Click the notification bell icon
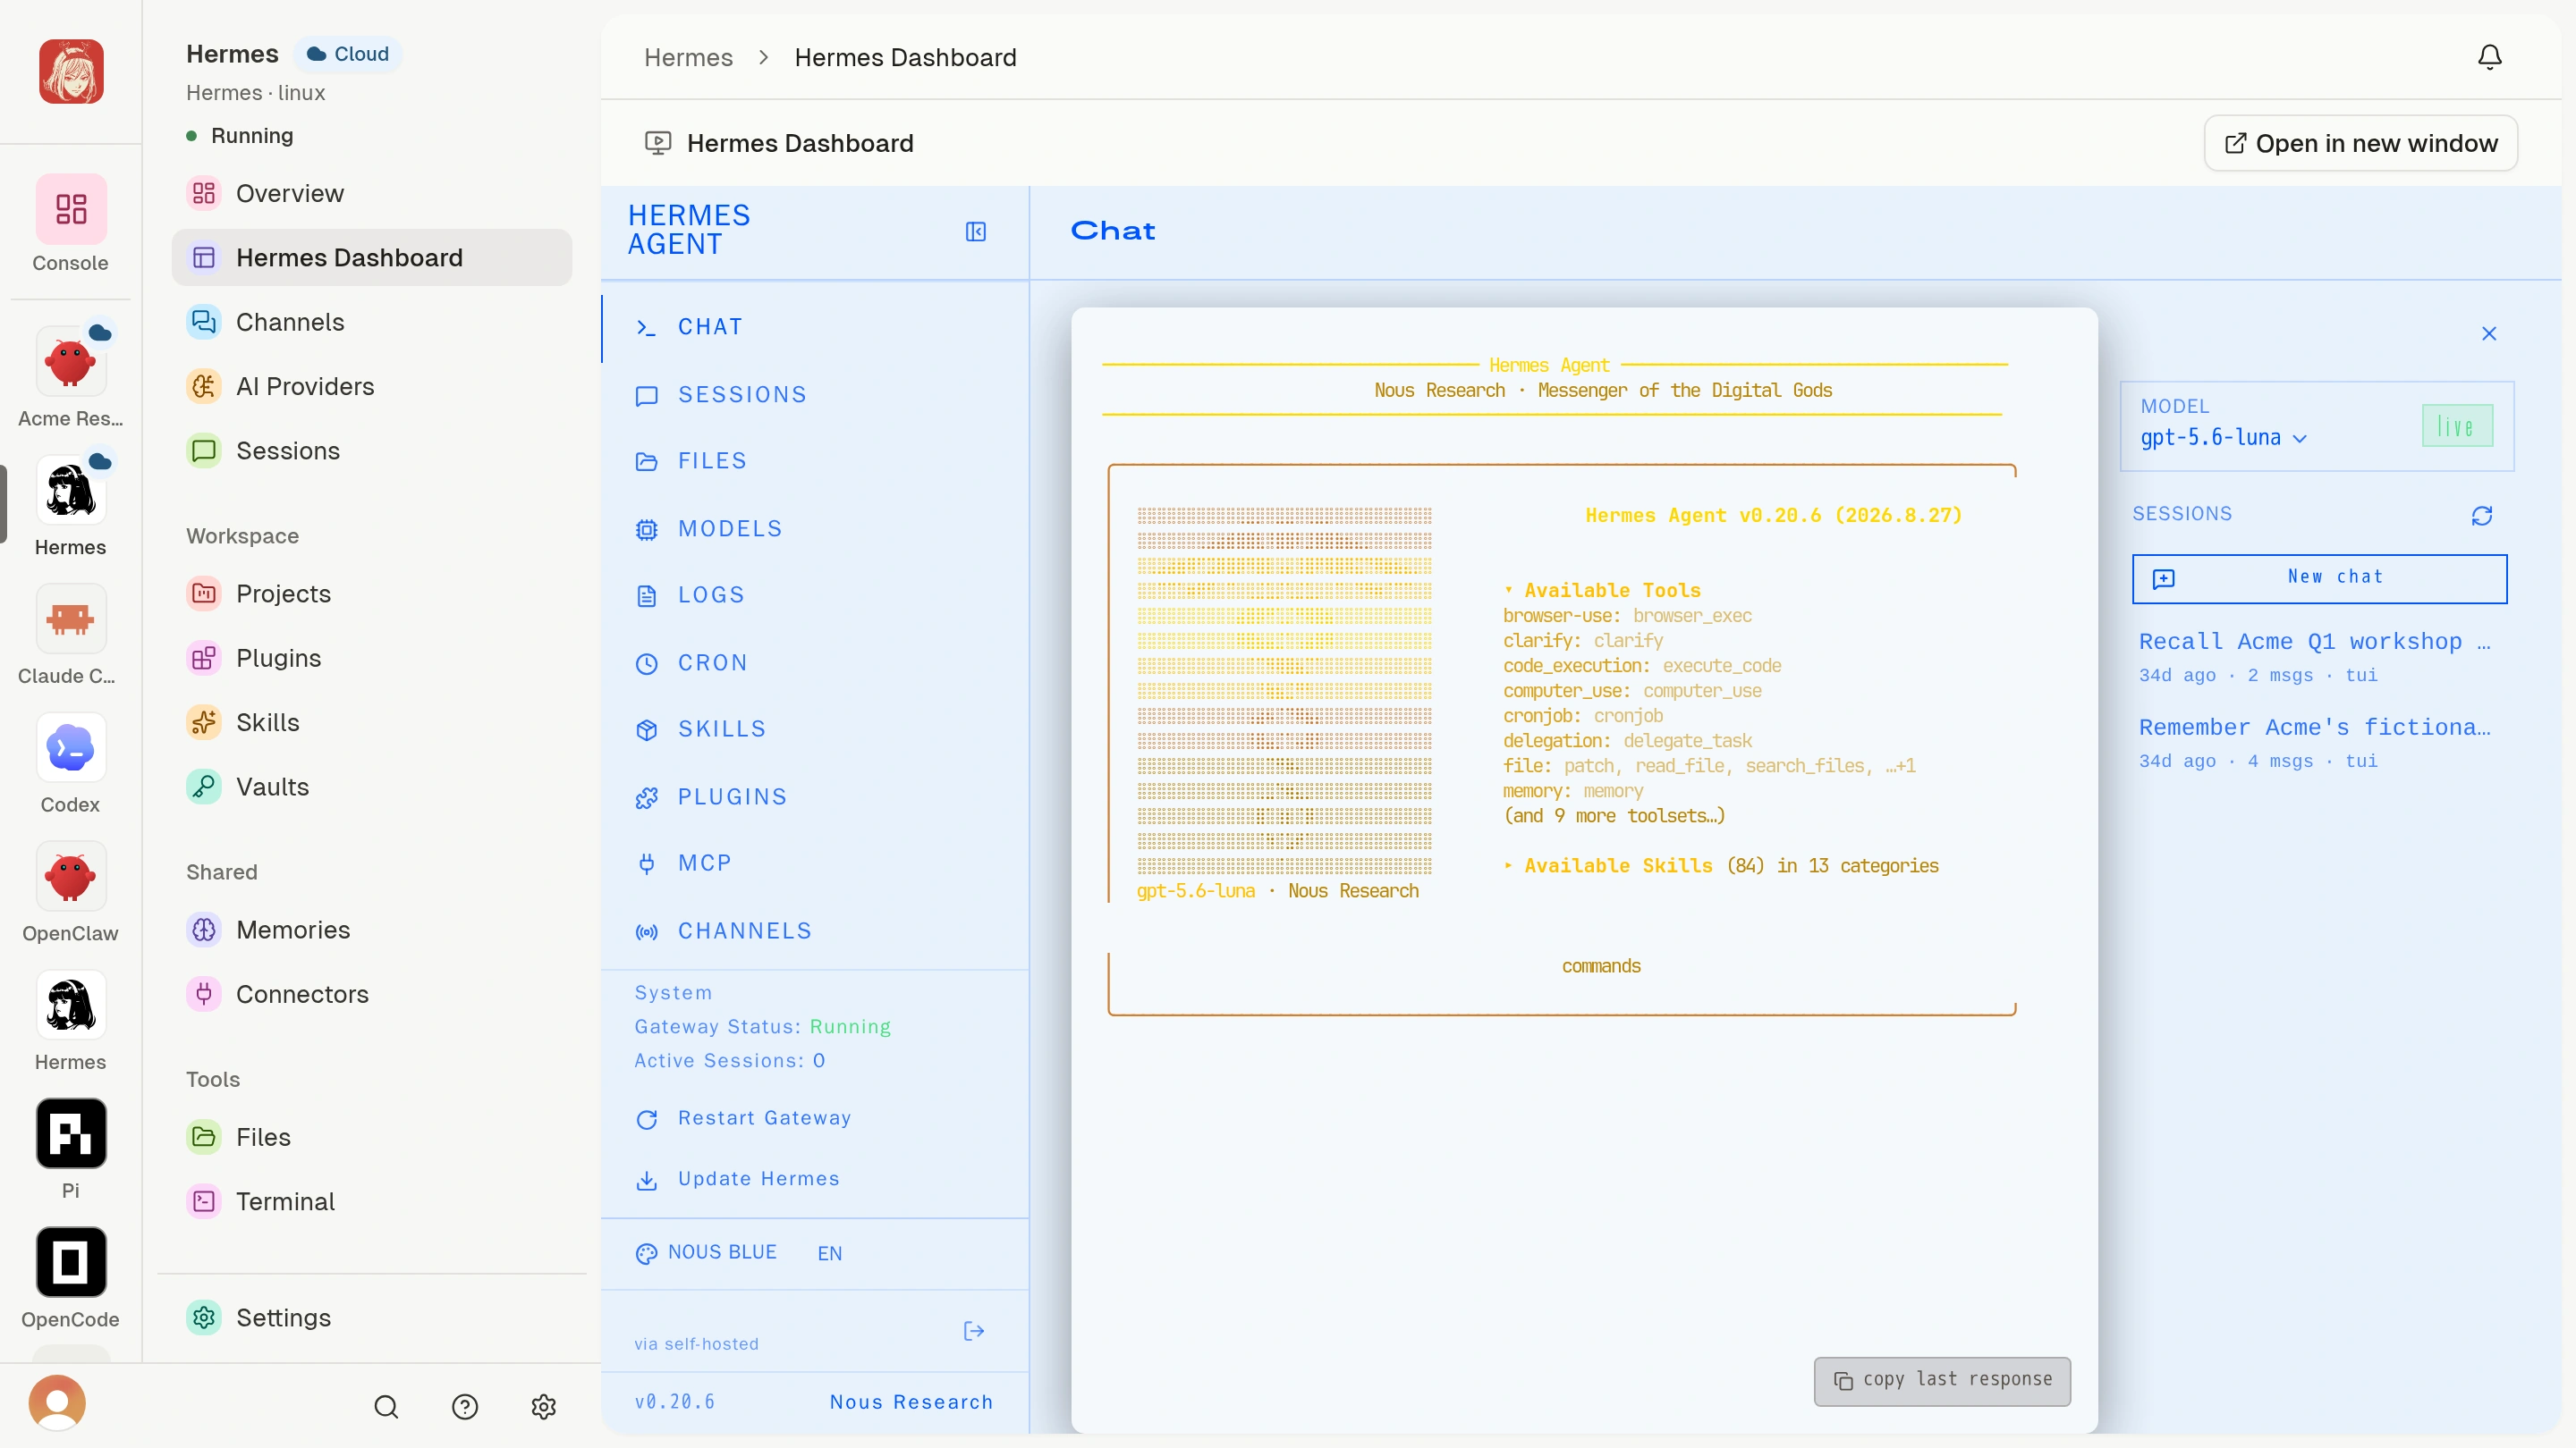 click(2489, 57)
